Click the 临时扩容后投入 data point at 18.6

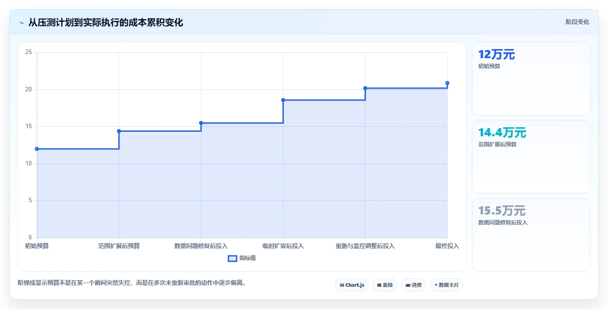[283, 100]
